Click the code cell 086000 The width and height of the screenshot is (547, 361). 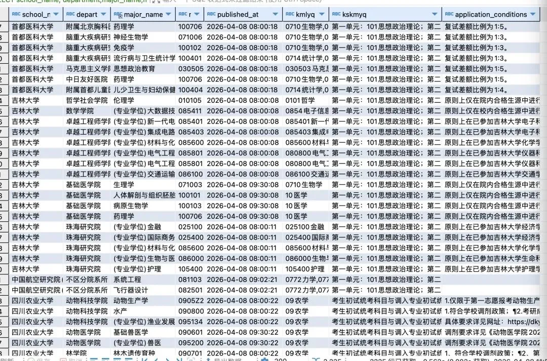coord(190,258)
